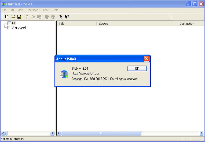
Task: Open the Tools menu
Action: click(46, 10)
